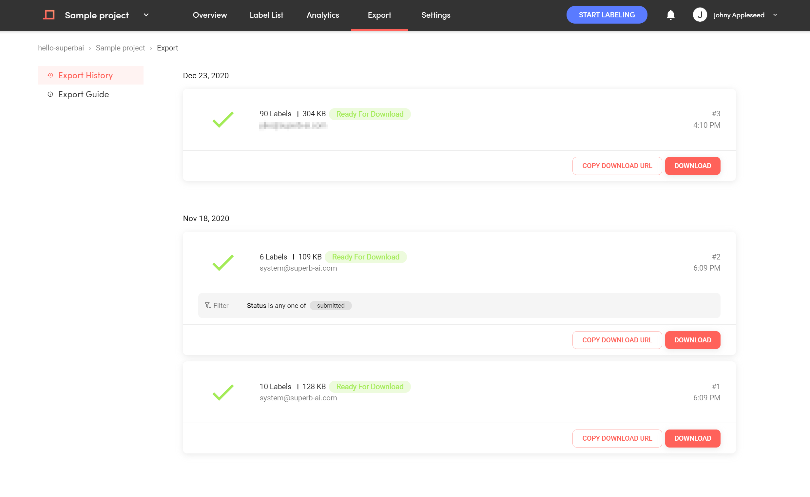Click the Export Guide info icon
This screenshot has width=810, height=497.
pyautogui.click(x=50, y=94)
